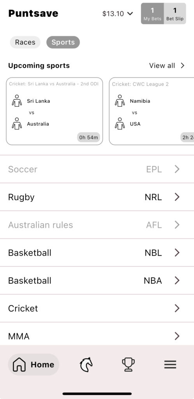Open the hamburger menu icon
194x399 pixels.
pyautogui.click(x=170, y=365)
